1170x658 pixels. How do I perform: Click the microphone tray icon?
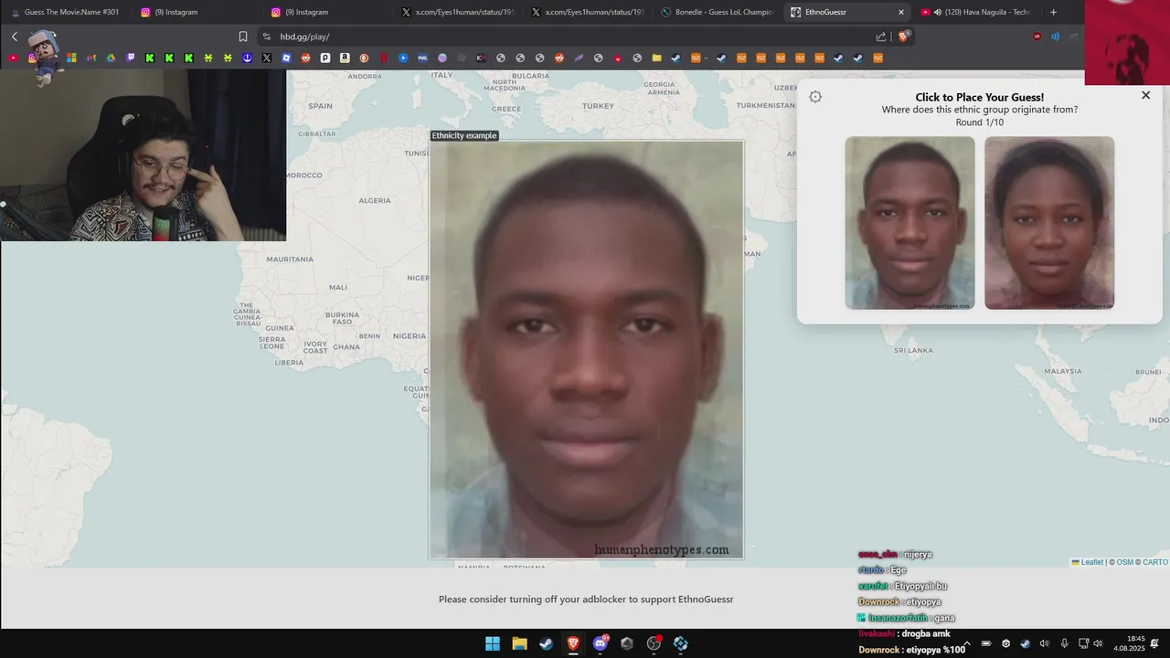click(1064, 643)
